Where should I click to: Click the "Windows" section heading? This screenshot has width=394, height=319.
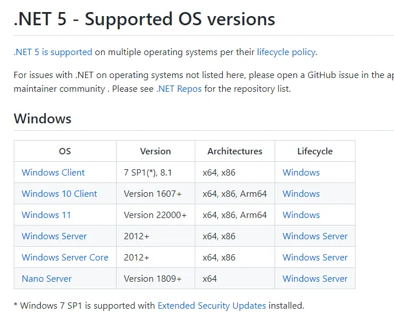(43, 119)
